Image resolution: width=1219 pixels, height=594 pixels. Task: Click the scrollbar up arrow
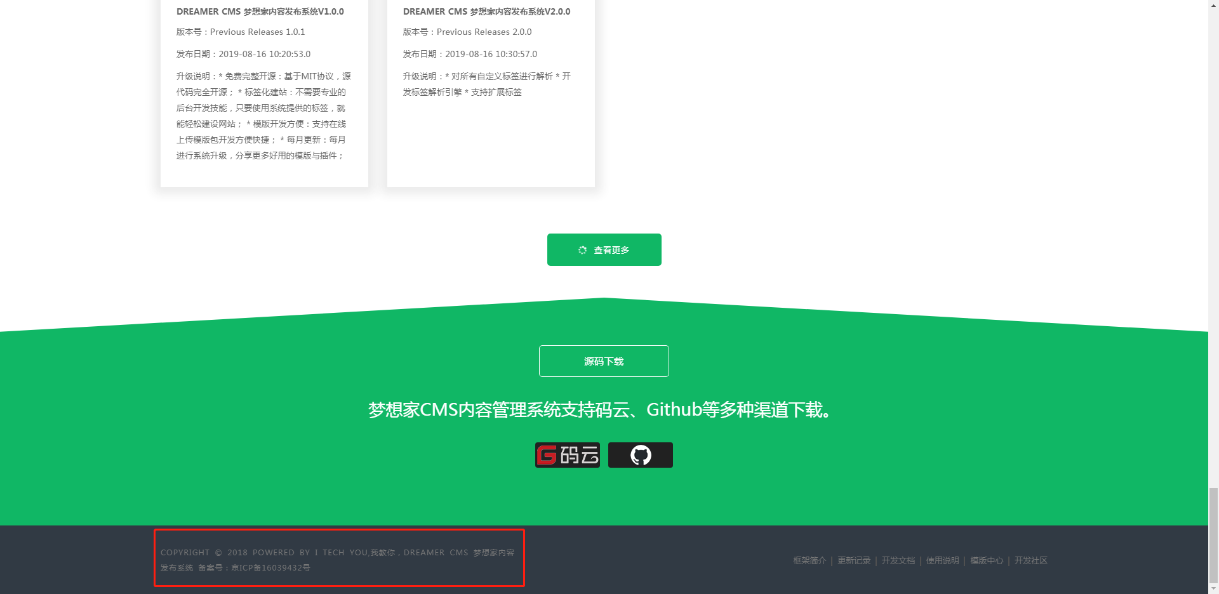[x=1213, y=5]
